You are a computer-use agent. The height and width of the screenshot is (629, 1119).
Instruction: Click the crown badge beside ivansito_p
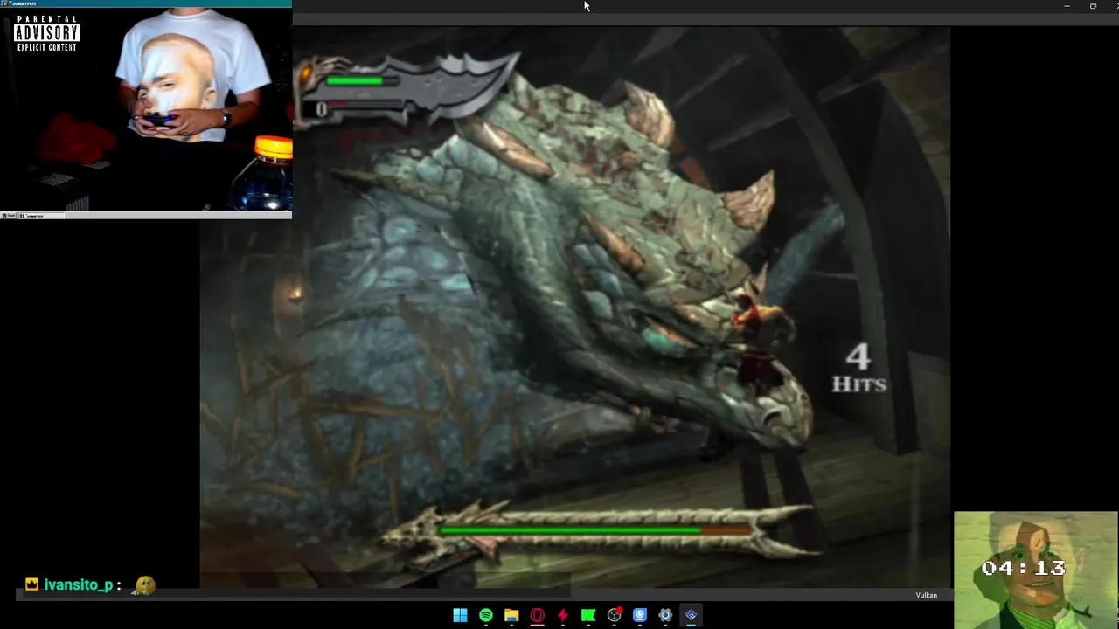[31, 584]
